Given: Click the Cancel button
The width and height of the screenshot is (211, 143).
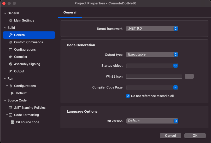Looking at the screenshot, I should point(170,136).
